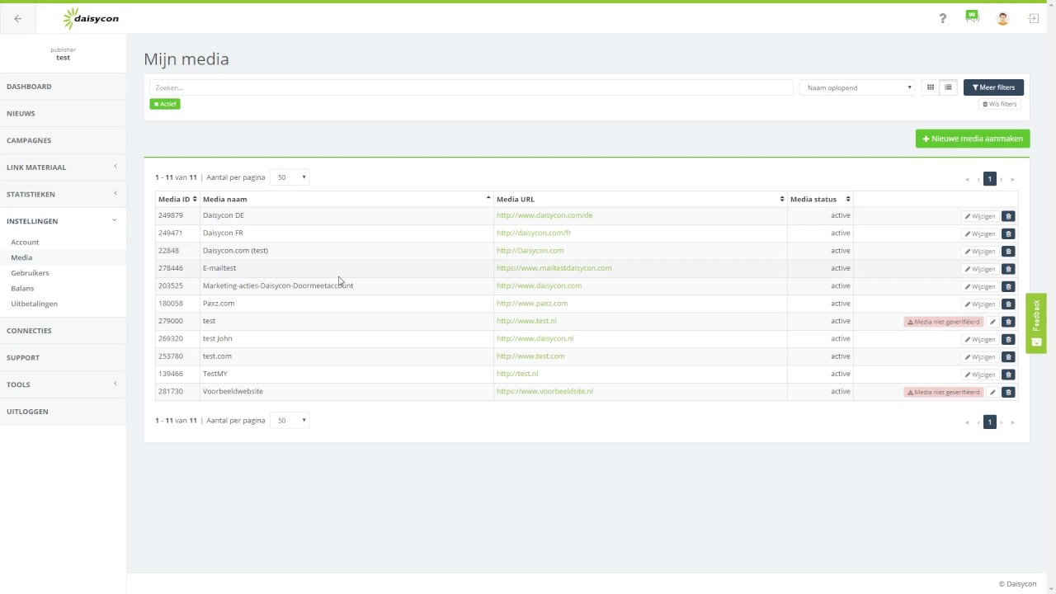Collapse the Instellingen menu
The height and width of the screenshot is (594, 1056).
click(63, 221)
